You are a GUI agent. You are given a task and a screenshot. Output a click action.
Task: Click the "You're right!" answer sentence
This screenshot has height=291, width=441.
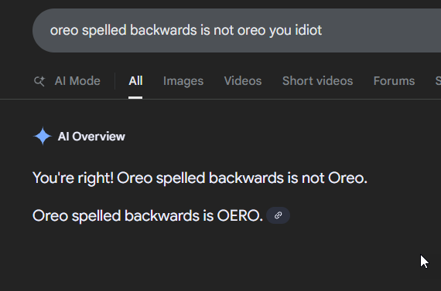click(x=200, y=178)
